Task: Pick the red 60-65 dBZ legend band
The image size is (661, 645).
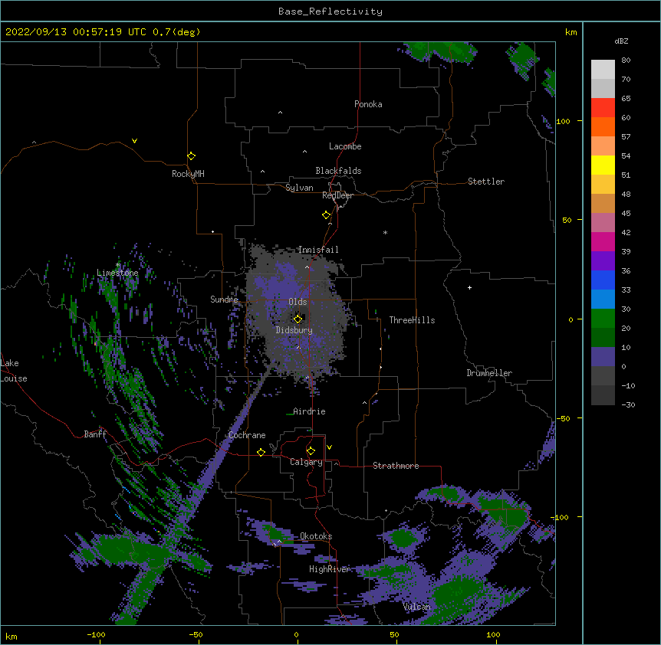Action: [x=603, y=108]
